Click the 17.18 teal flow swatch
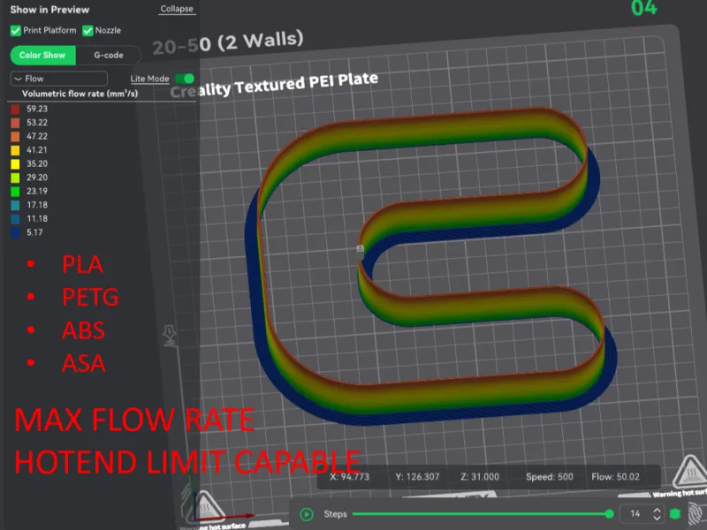Image resolution: width=707 pixels, height=530 pixels. (15, 205)
